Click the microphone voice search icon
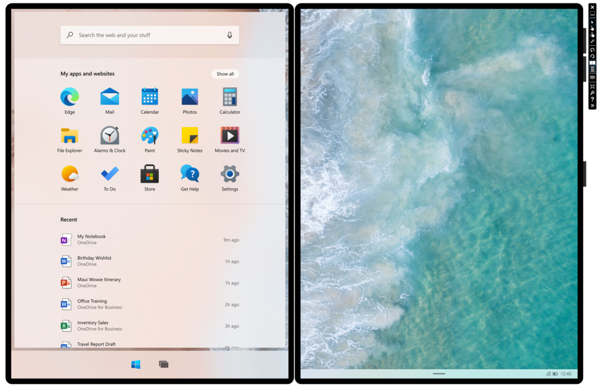Screen dimensions: 600x391 (230, 35)
